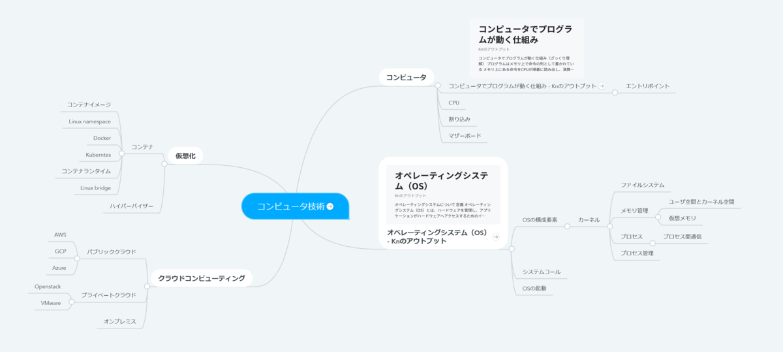The image size is (783, 352).
Task: Select the エントリポイント node
Action: click(648, 86)
